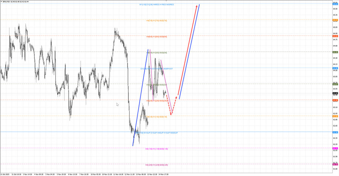
Task: Click the orange 65.23 price tag
Action: click(x=335, y=20)
